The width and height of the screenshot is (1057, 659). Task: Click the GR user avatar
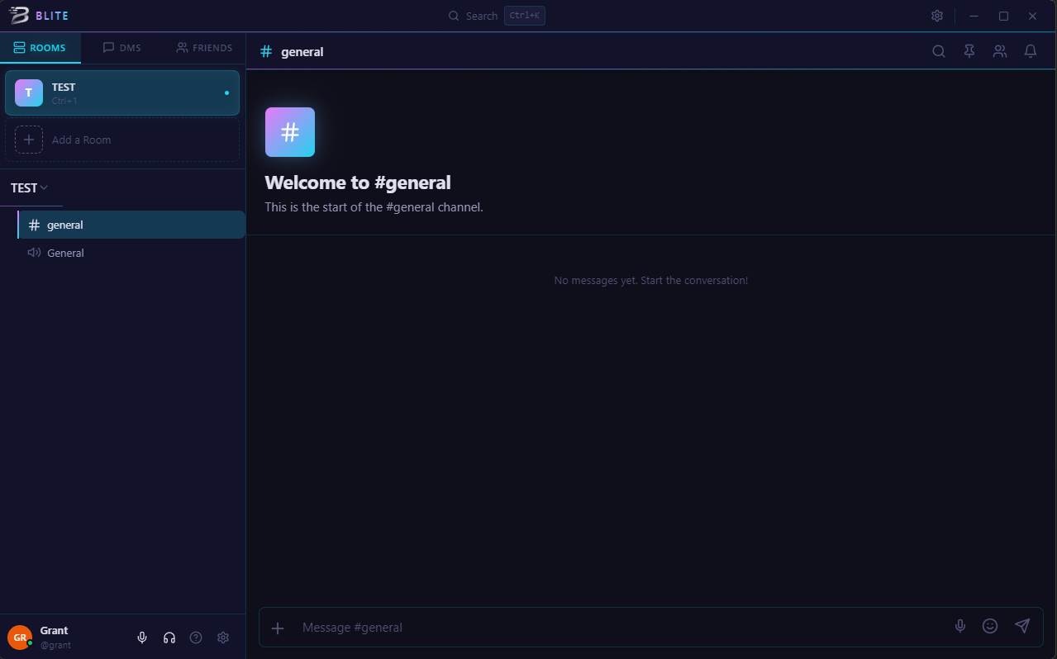tap(20, 638)
